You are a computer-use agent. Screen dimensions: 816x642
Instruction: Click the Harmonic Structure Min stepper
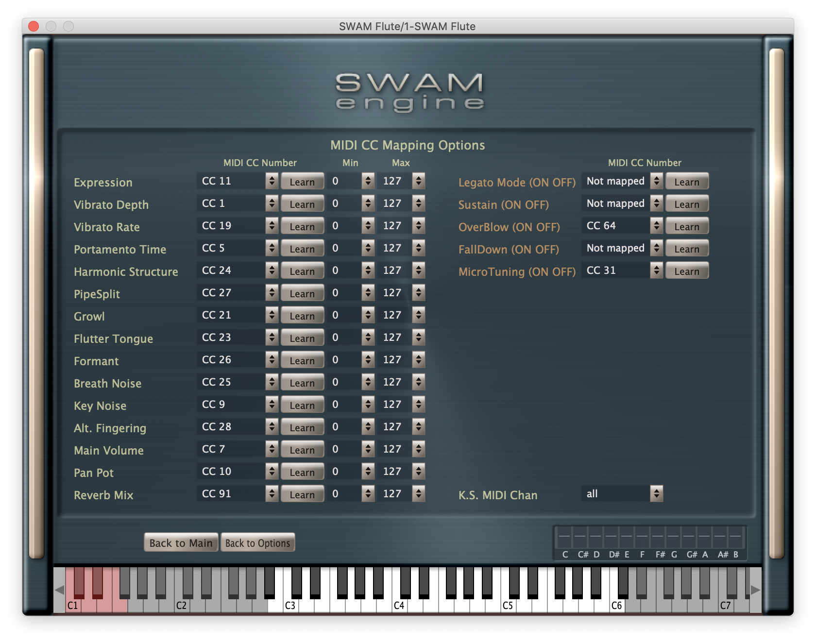pyautogui.click(x=368, y=270)
